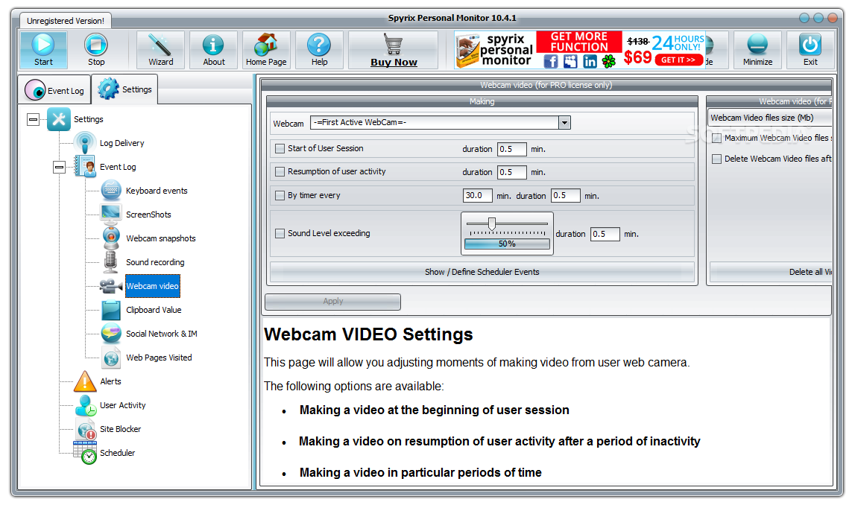Click the 50% sound level progress bar

507,244
